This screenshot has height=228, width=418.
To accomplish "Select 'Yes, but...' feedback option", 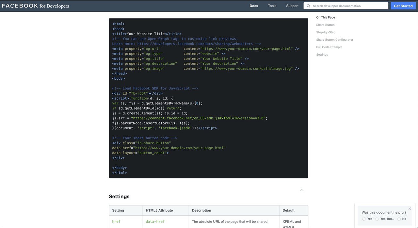I will coord(377,219).
